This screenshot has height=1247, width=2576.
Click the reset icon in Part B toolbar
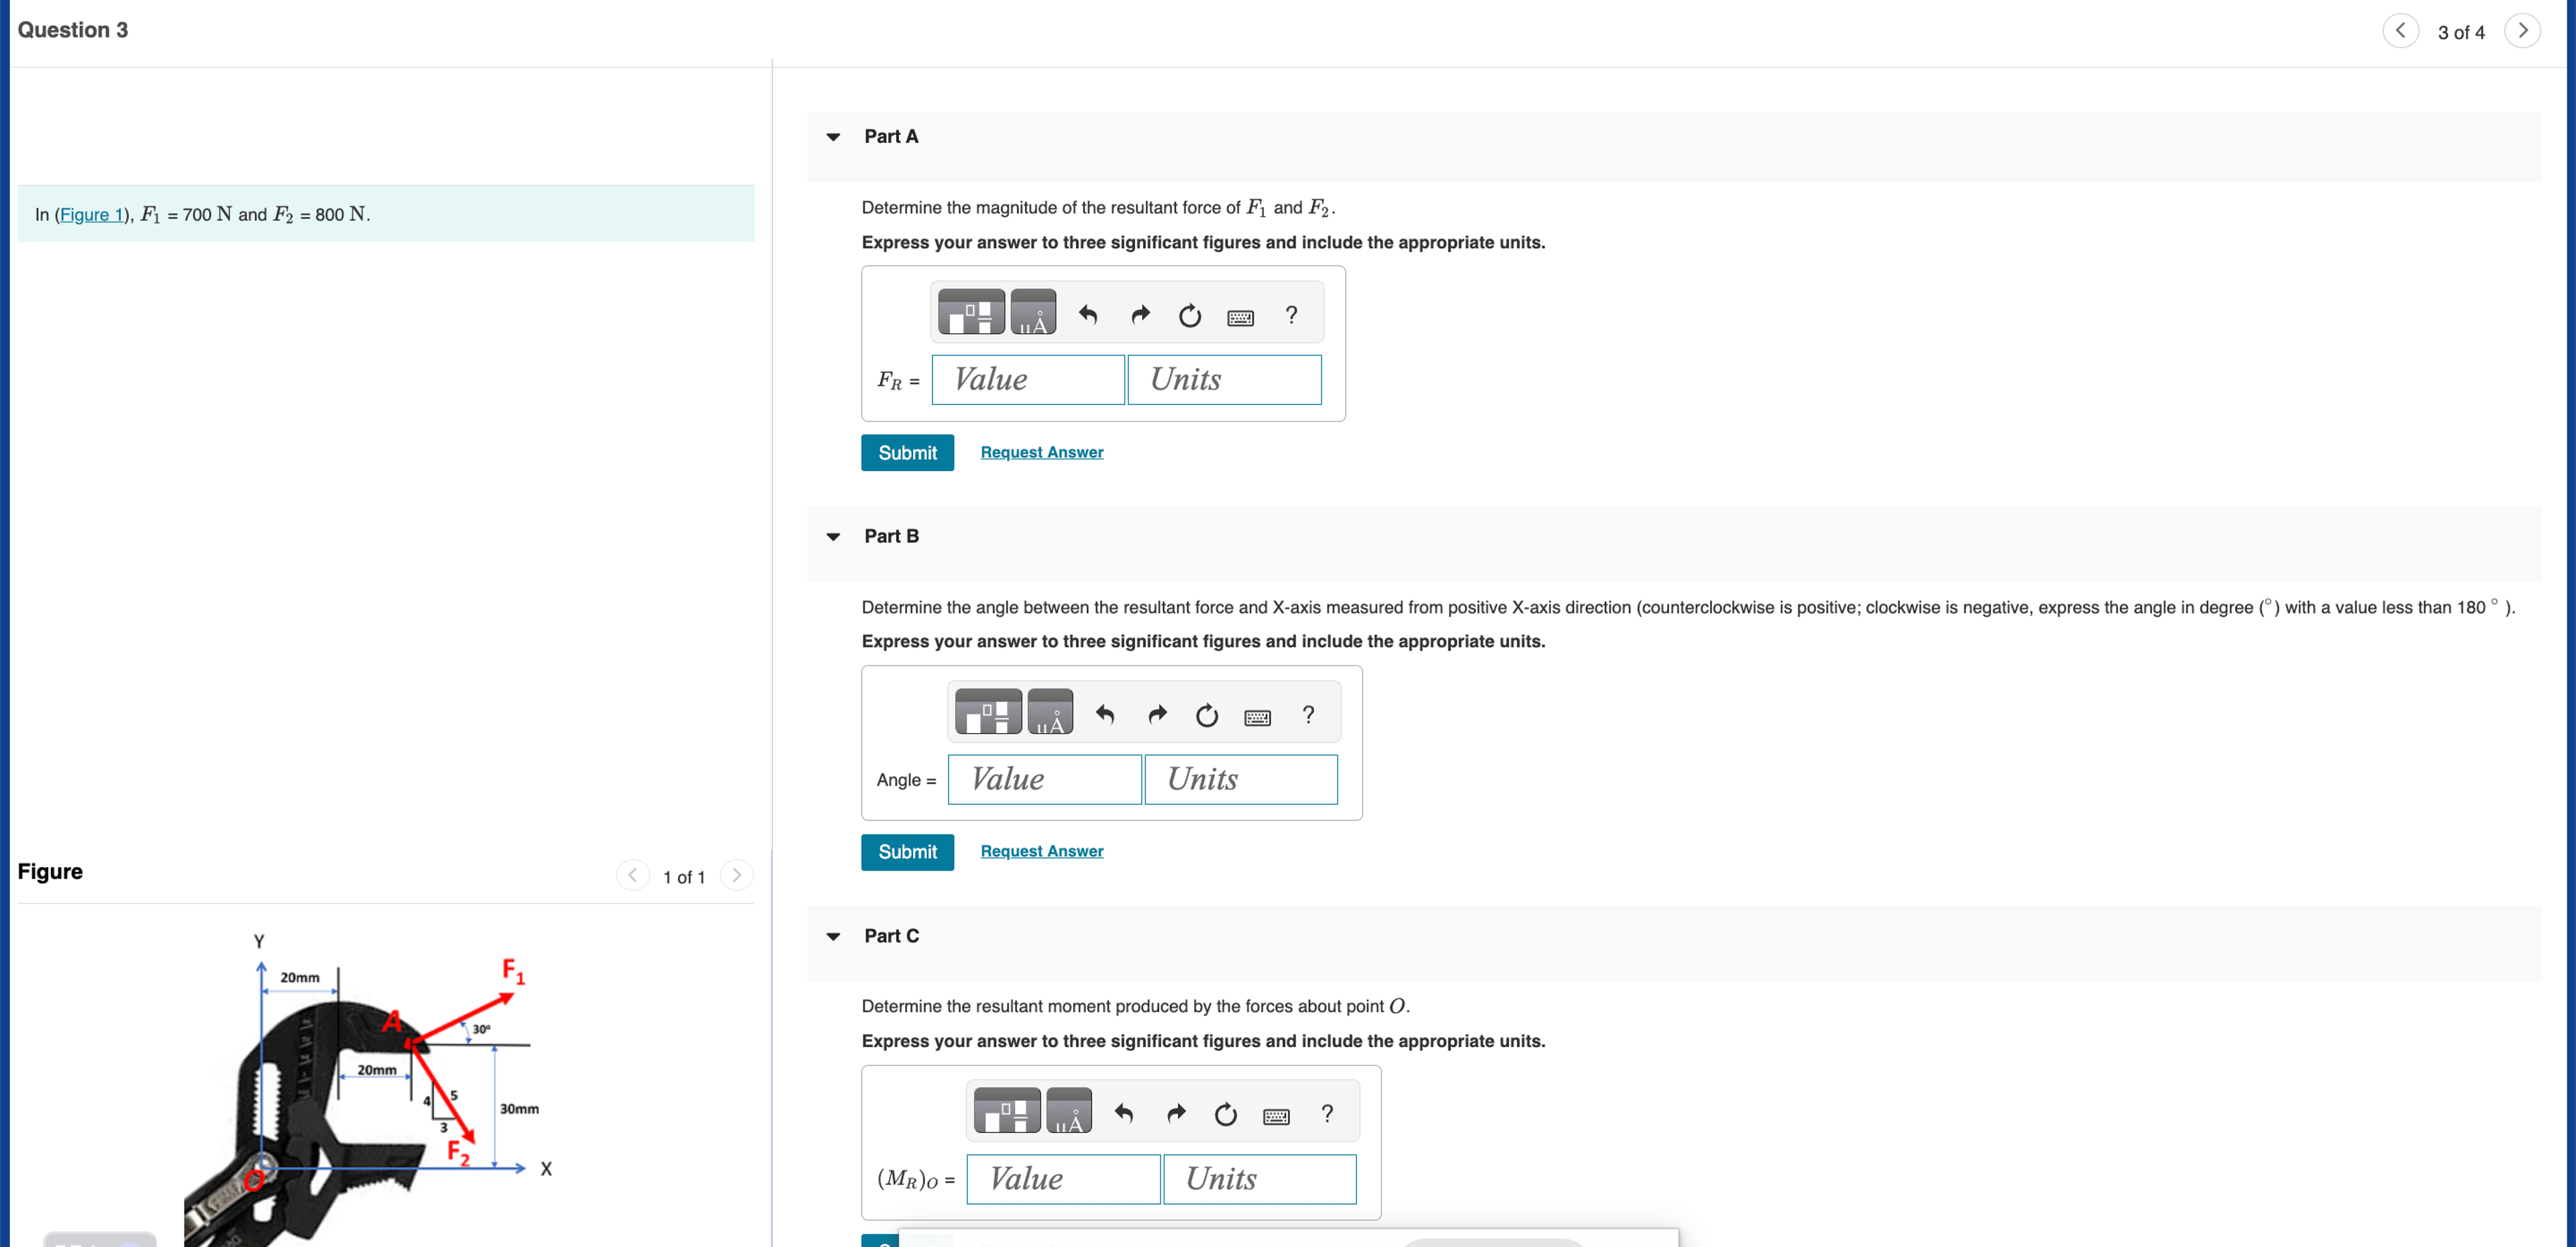(1207, 715)
